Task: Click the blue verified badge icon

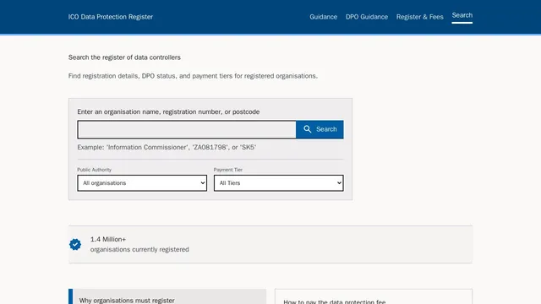Action: point(75,244)
